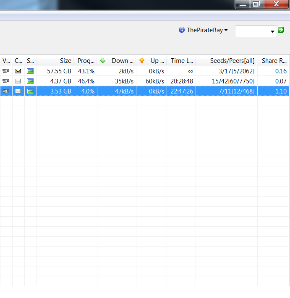
Task: Click the green down arrow in Down column header
Action: [103, 60]
